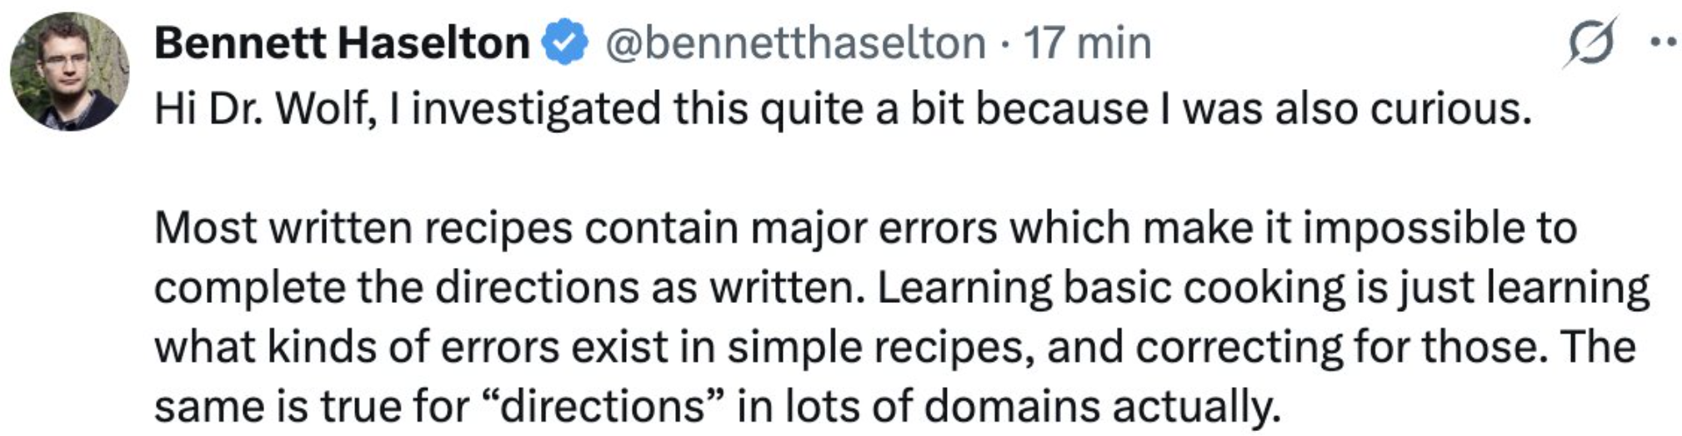Click the blank gap between tweet paragraphs
Image resolution: width=1682 pixels, height=436 pixels.
[833, 168]
